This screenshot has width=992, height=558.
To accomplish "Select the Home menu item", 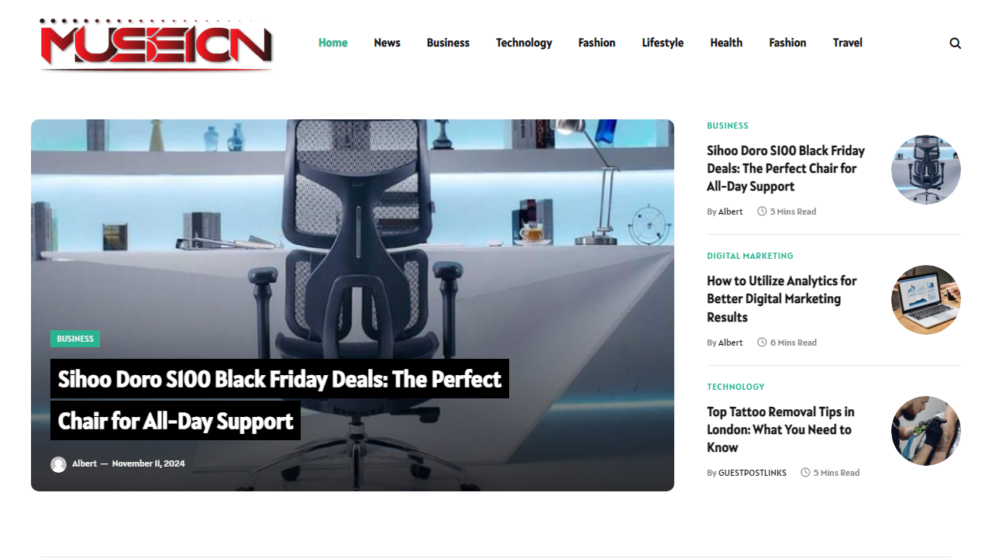I will pyautogui.click(x=332, y=43).
